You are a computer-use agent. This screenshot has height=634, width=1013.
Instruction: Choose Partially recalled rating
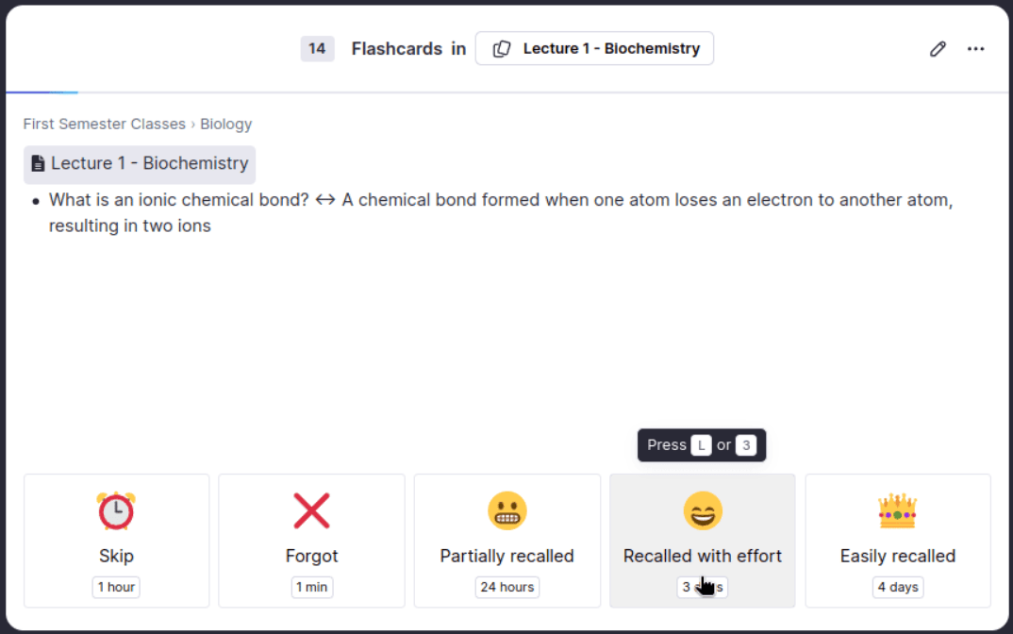506,556
